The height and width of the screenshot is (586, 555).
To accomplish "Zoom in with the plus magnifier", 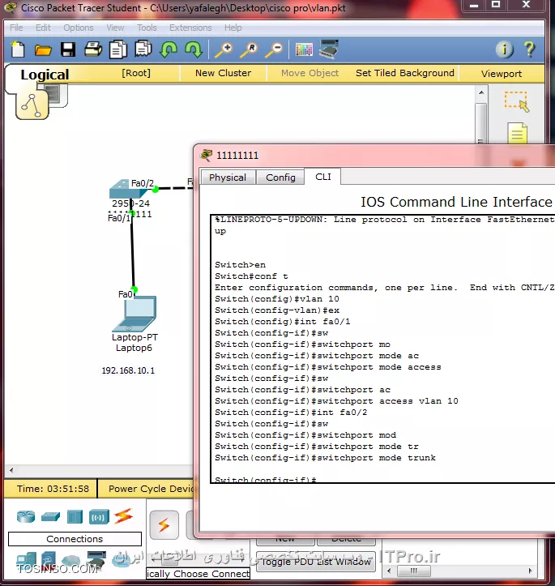I will [224, 49].
